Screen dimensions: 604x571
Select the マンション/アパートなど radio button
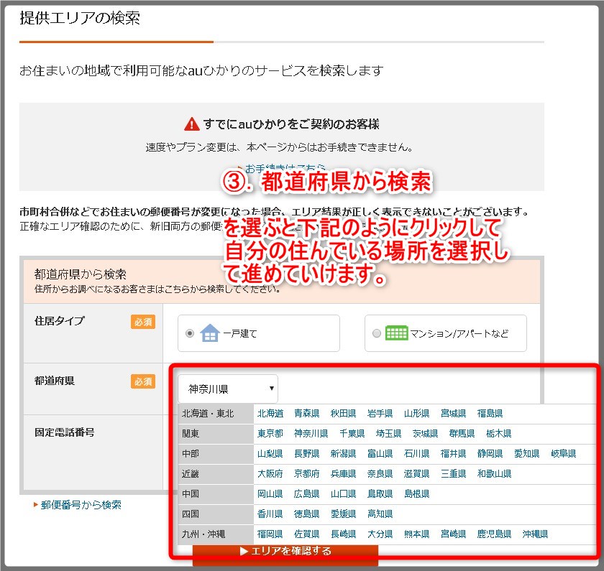click(376, 333)
